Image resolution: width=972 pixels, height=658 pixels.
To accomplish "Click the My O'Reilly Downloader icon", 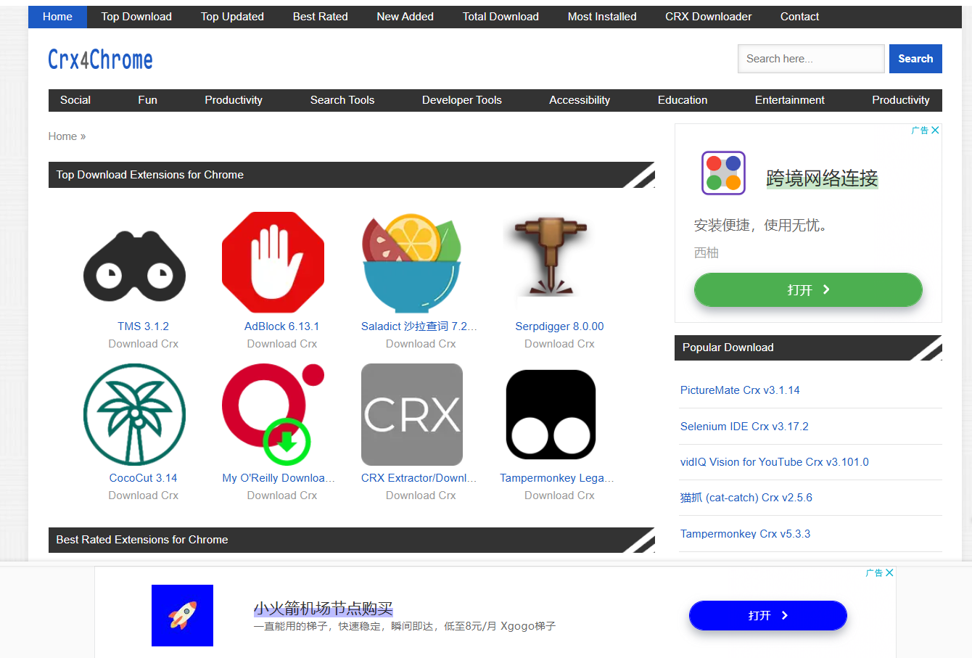I will pos(273,414).
